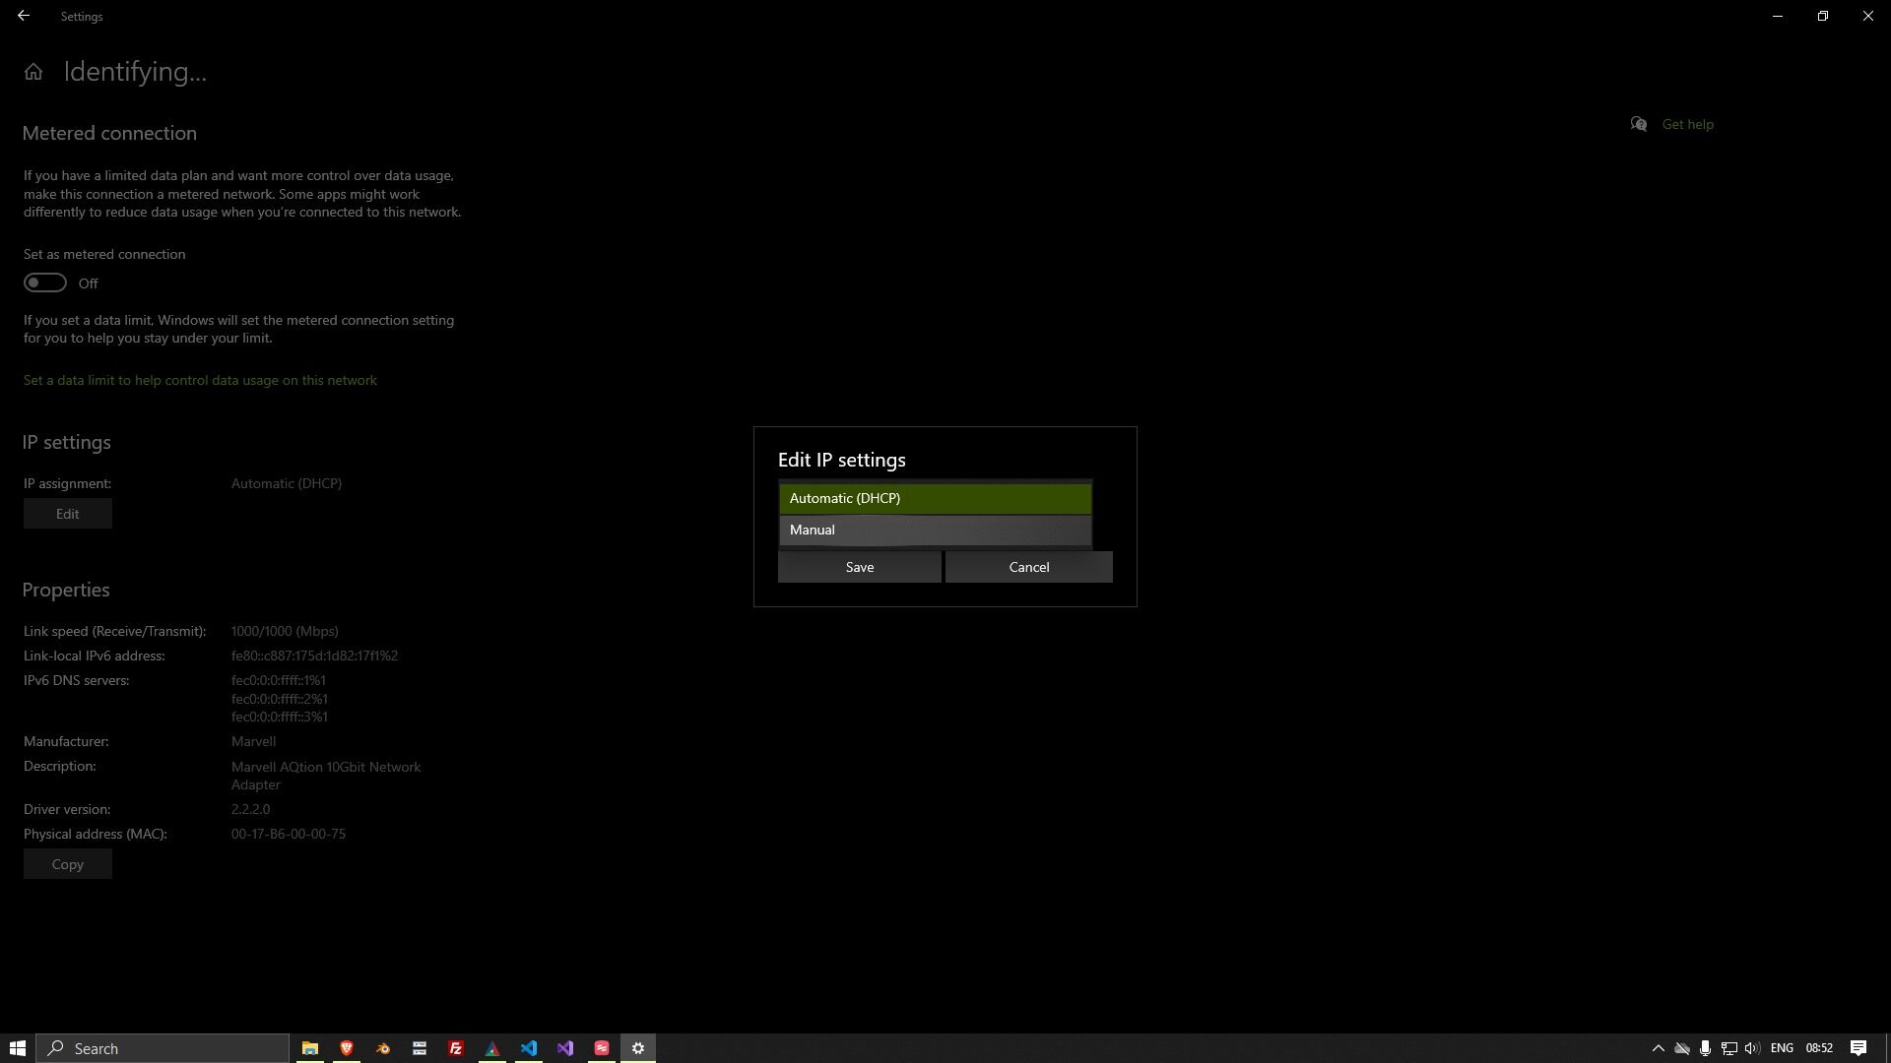Screen dimensions: 1891x1063
Task: Open the volume control icon
Action: 1751,1048
